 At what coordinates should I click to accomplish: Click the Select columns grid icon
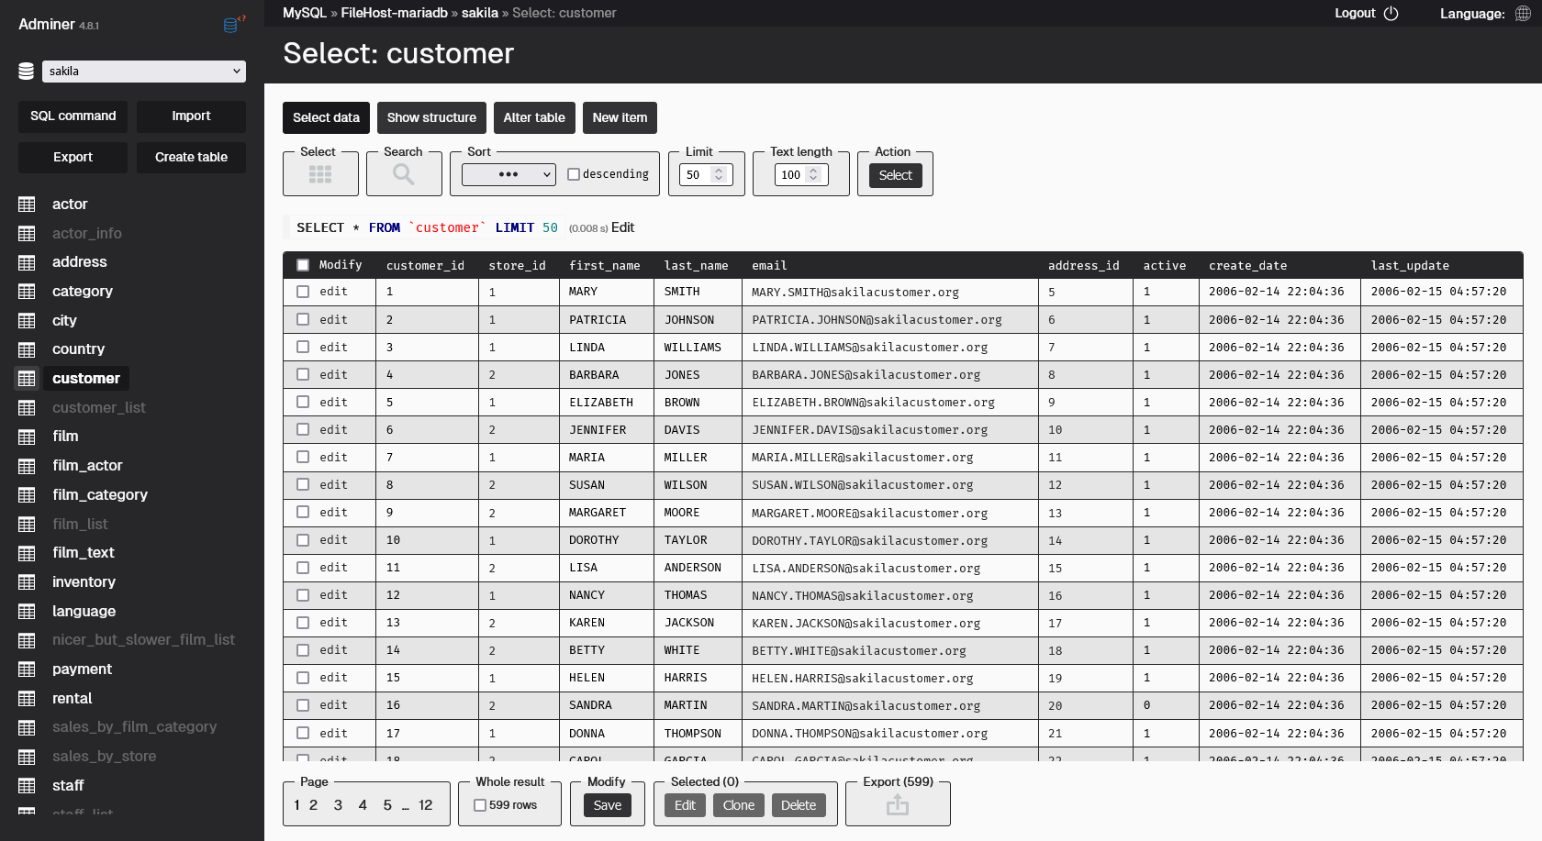tap(319, 174)
